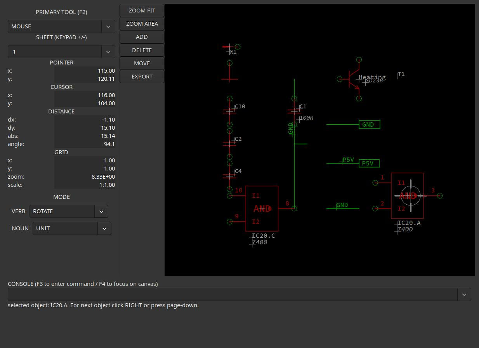Select the boxed GND net label
Image resolution: width=479 pixels, height=348 pixels.
[x=369, y=125]
